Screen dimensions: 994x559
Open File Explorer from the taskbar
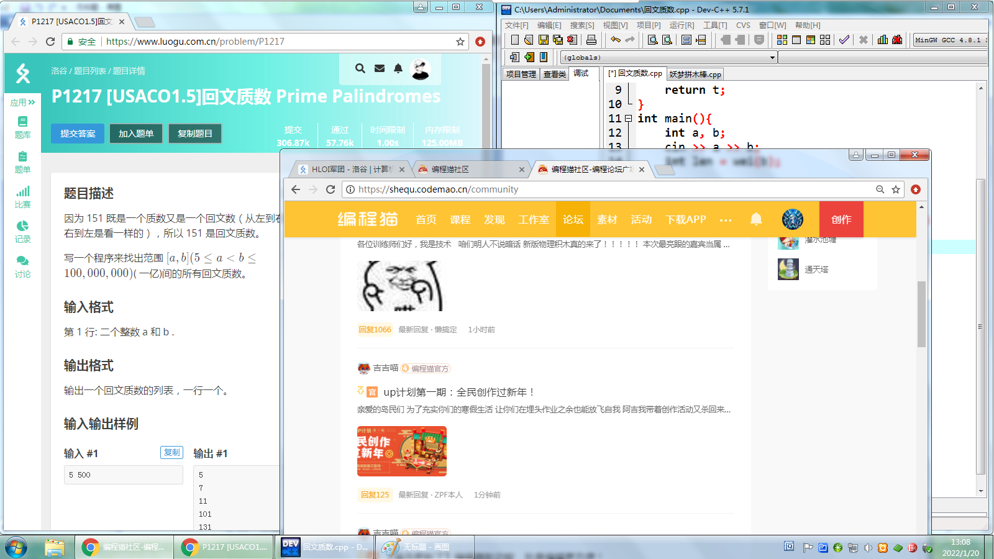tap(55, 547)
